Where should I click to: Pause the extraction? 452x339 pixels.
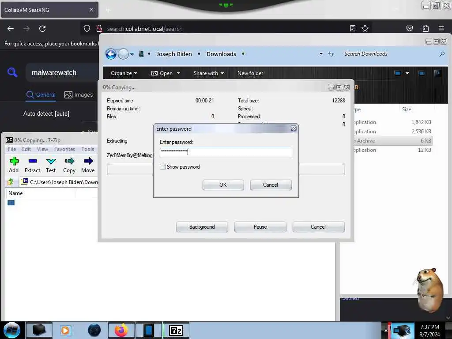coord(260,227)
